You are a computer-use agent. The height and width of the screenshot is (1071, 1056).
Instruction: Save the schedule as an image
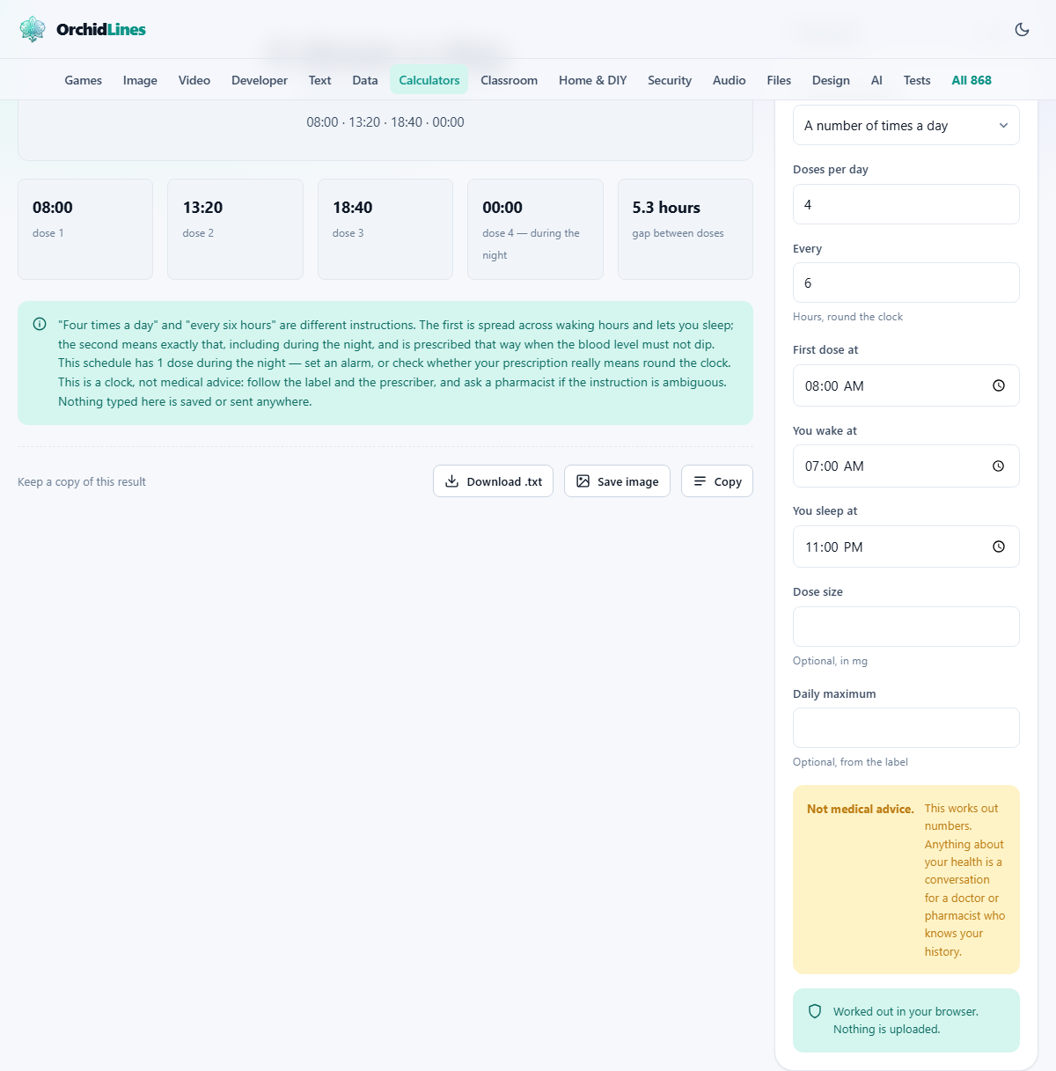(x=617, y=481)
